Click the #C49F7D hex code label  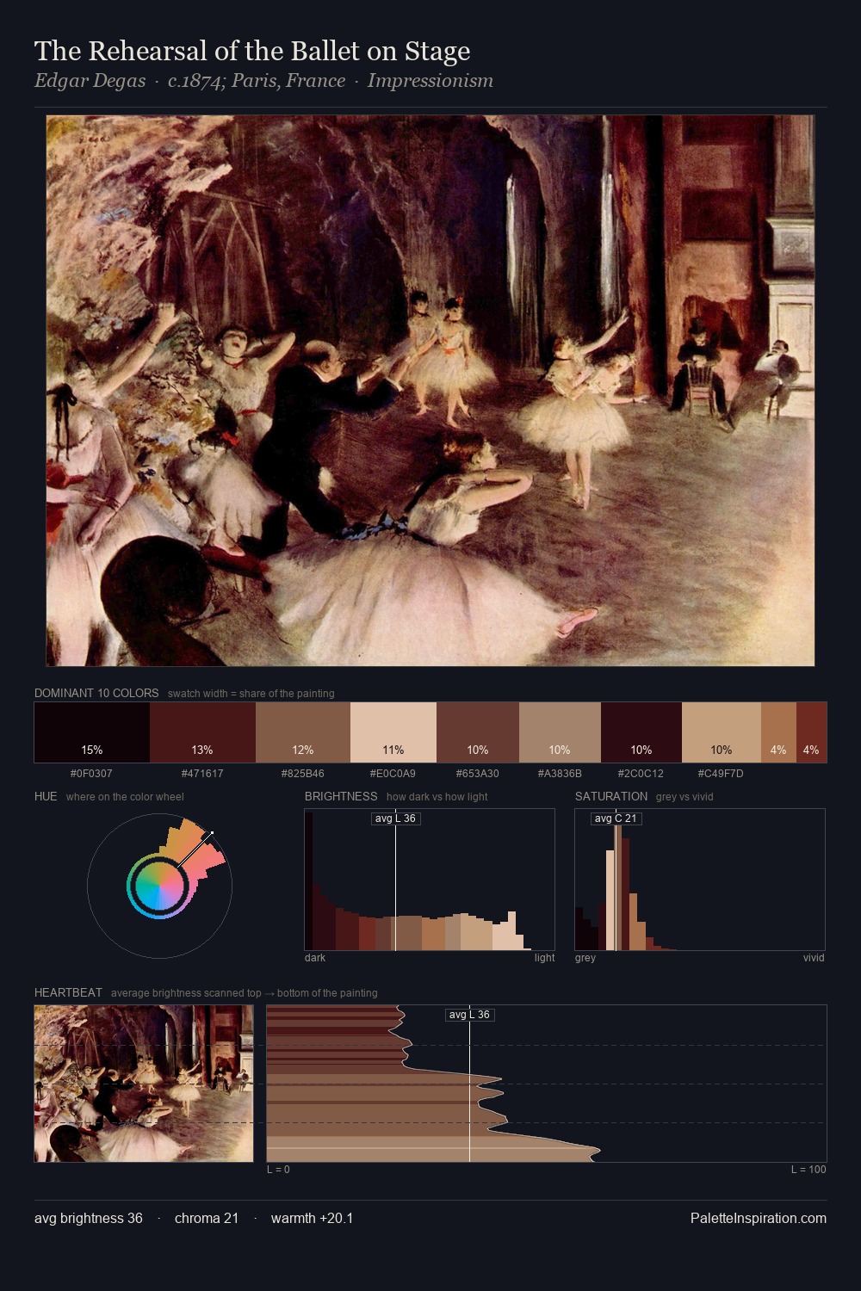click(722, 773)
